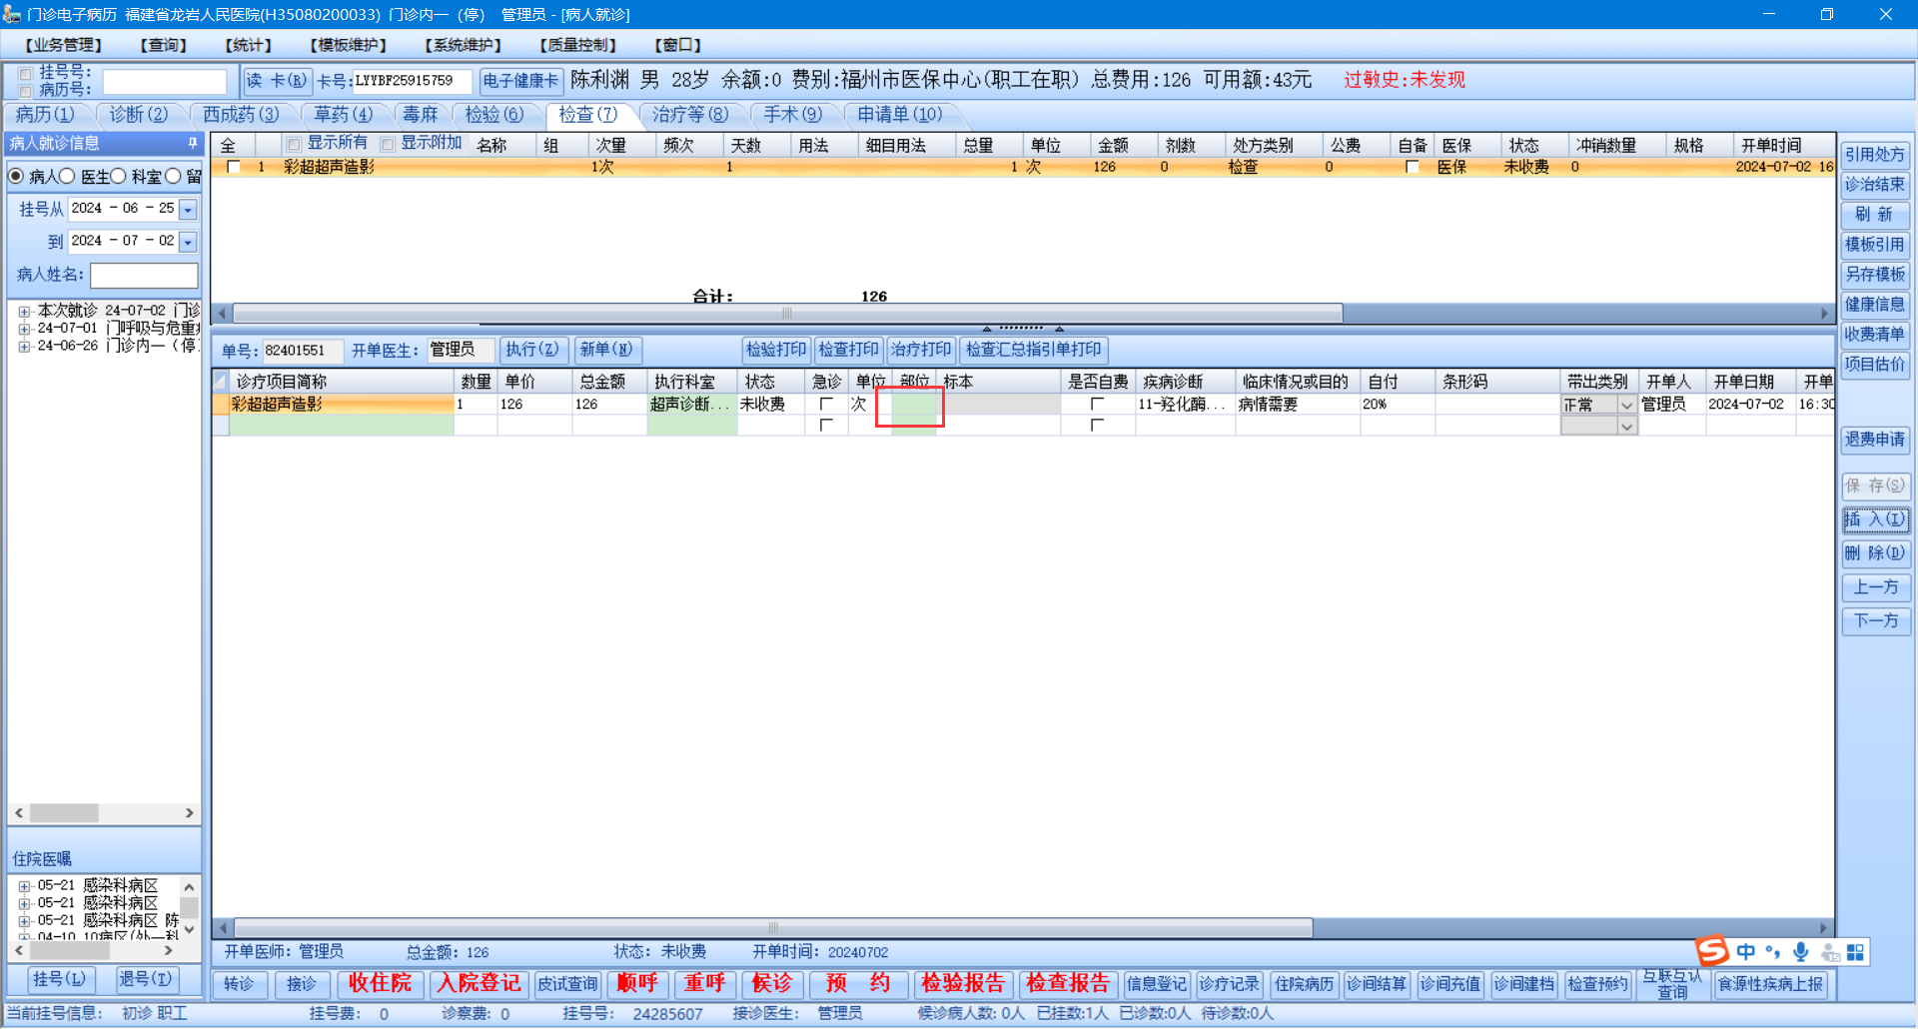
Task: Toggle 急诊 checkbox for 彩超超声造影 row
Action: tap(826, 404)
